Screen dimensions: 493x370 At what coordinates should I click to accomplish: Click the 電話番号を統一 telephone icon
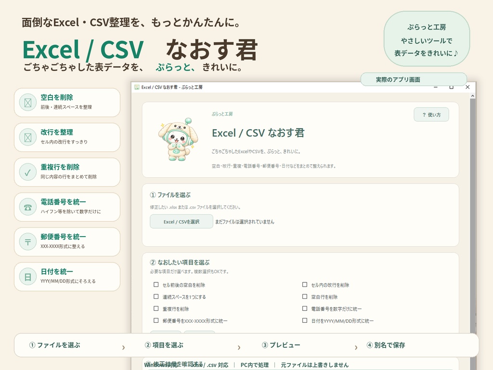point(27,207)
